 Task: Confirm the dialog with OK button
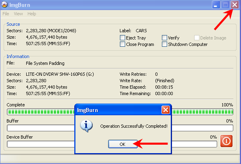[x=123, y=144]
